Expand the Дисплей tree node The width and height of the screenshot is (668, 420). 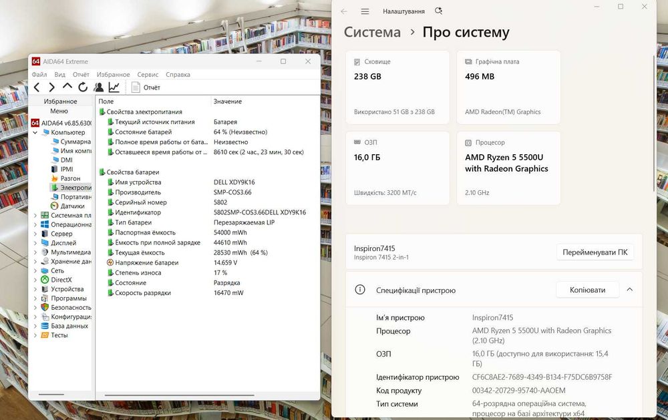[x=35, y=243]
